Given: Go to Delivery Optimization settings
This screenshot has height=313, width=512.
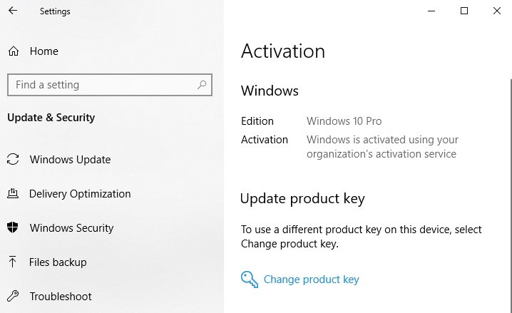Looking at the screenshot, I should click(80, 194).
